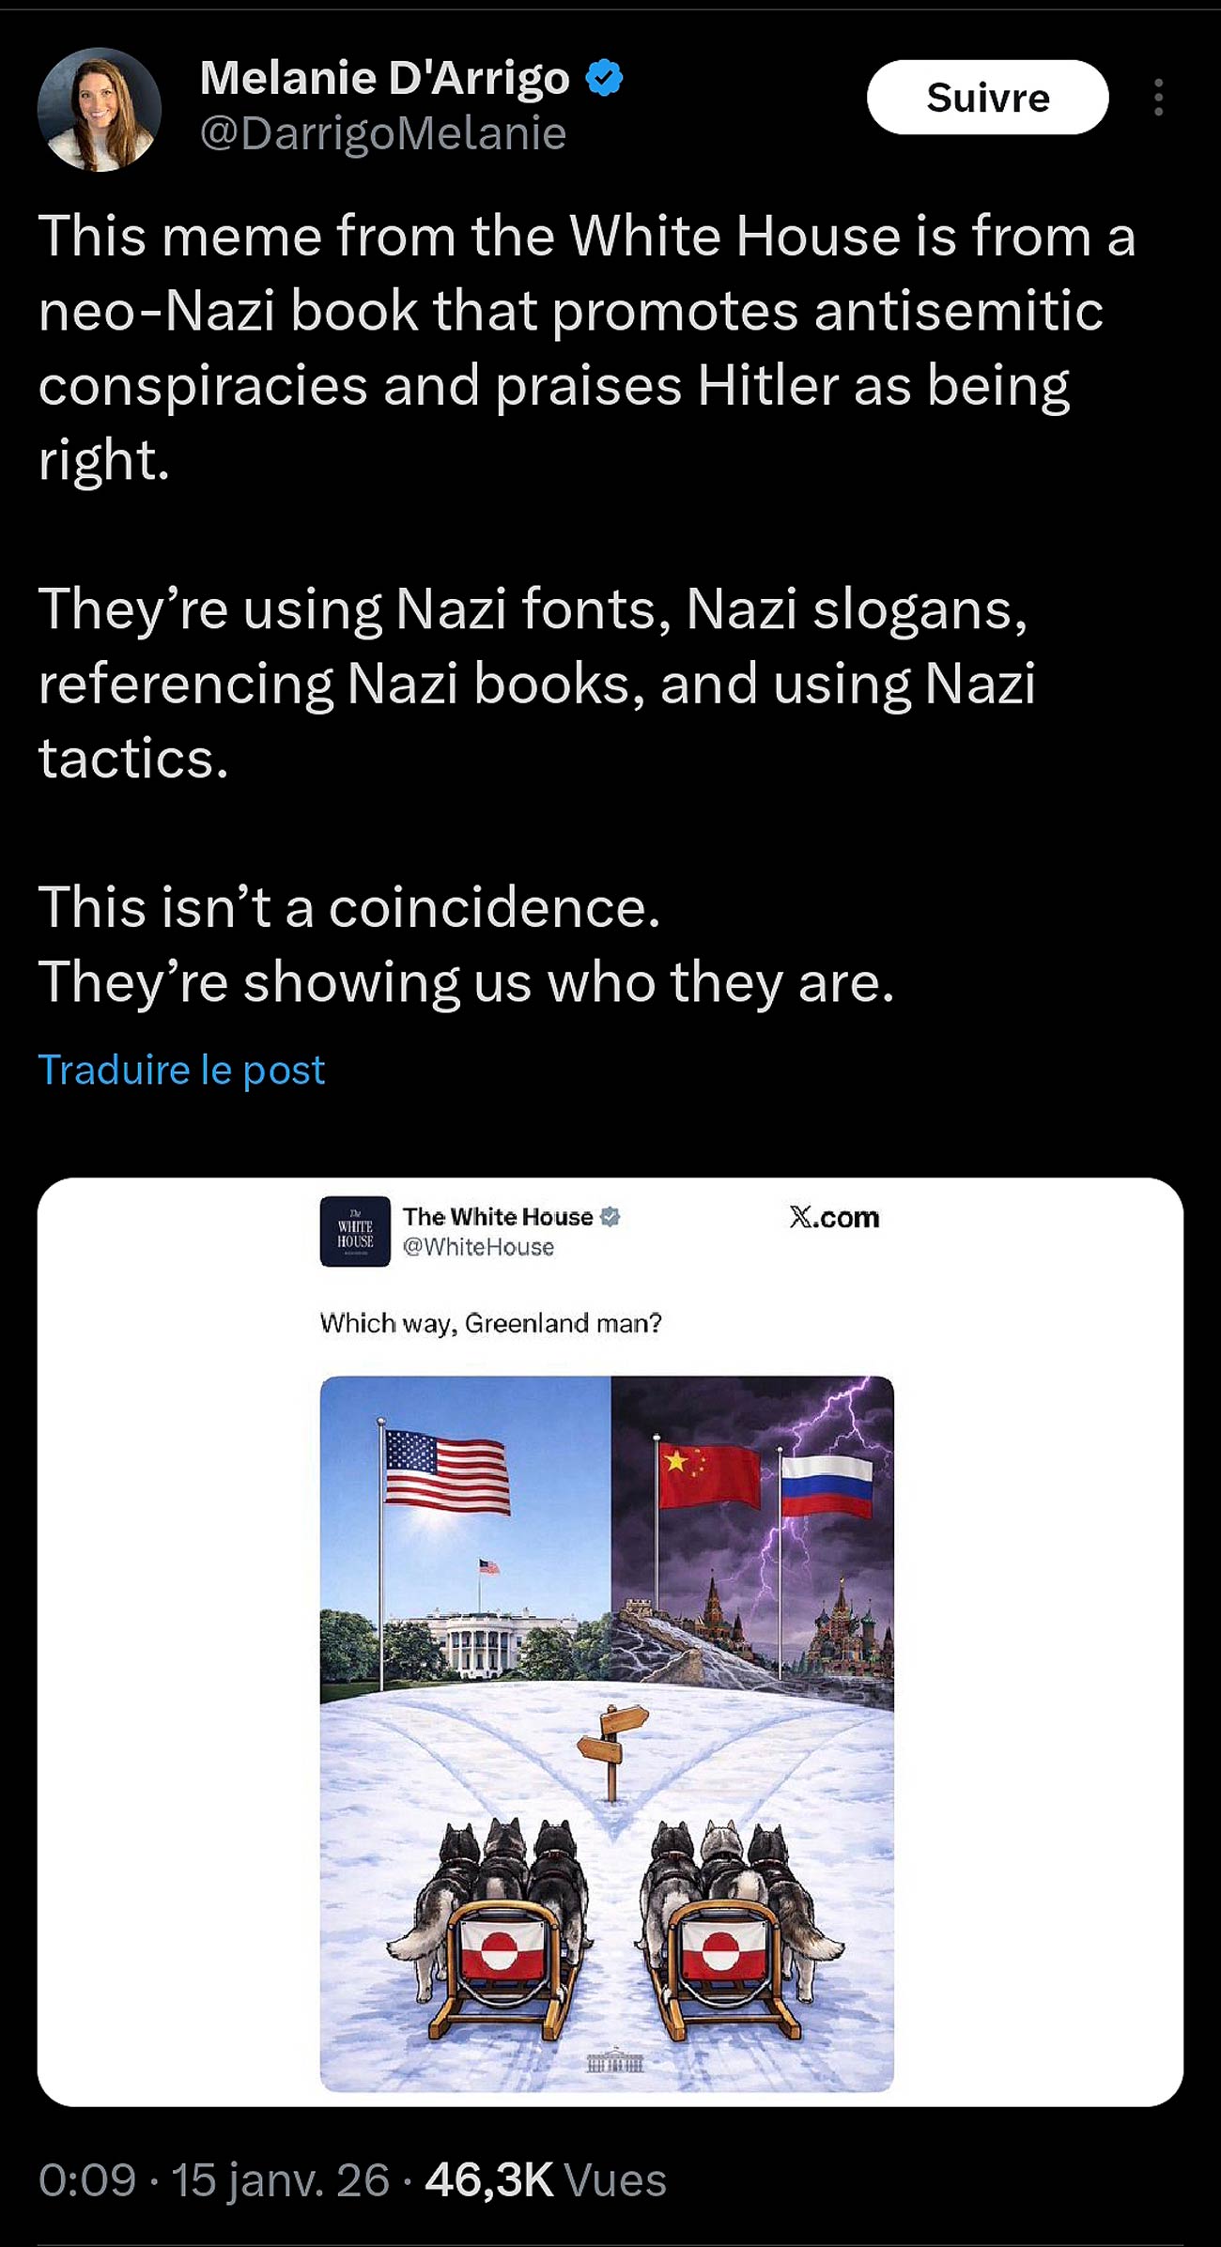The width and height of the screenshot is (1221, 2247).
Task: Open the @DarrigoMelanie handle link
Action: 382,133
